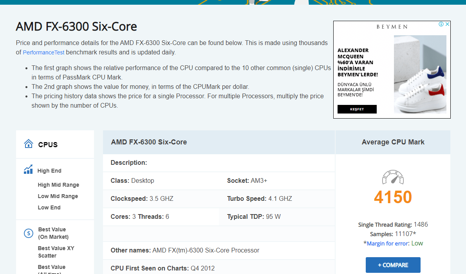Click the Average CPU Mark header
This screenshot has height=274, width=466.
pos(393,142)
